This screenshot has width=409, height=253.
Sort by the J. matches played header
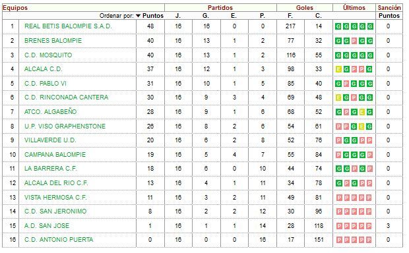178,16
